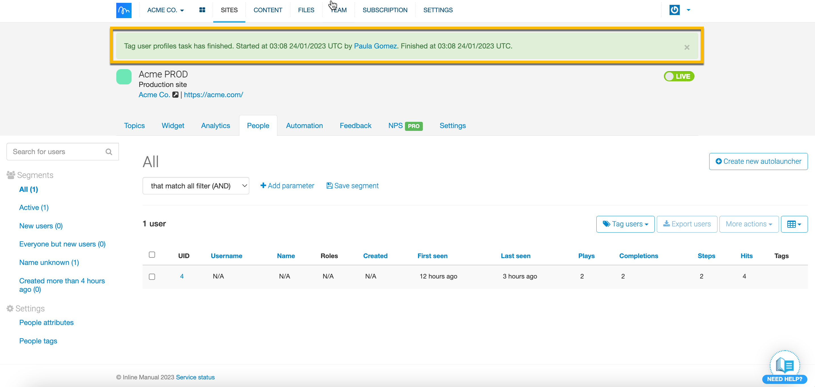Click Create new autolauncher button
The height and width of the screenshot is (387, 815).
click(758, 161)
